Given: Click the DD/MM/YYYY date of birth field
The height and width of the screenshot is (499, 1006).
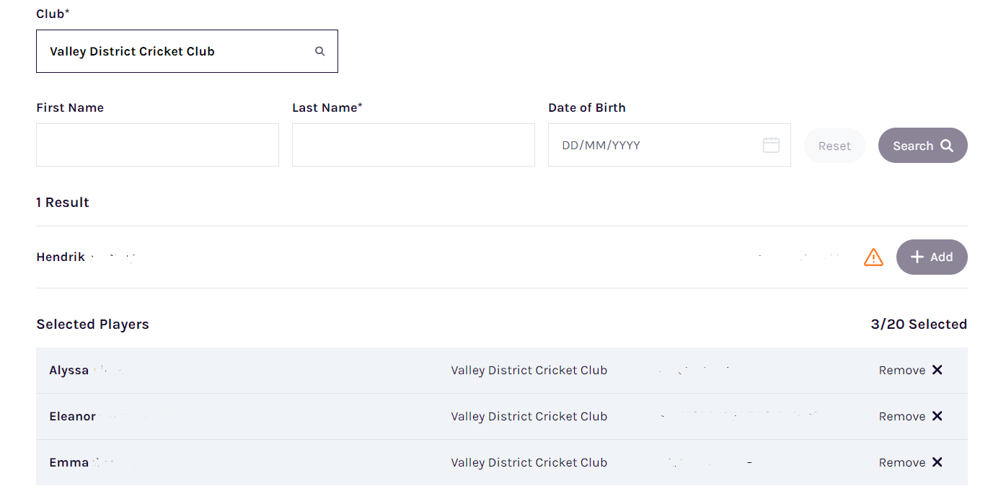Looking at the screenshot, I should click(x=669, y=145).
